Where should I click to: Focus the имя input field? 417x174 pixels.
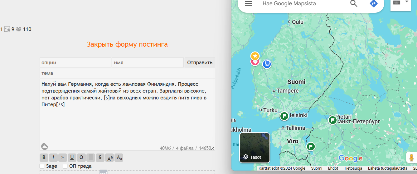pos(148,62)
